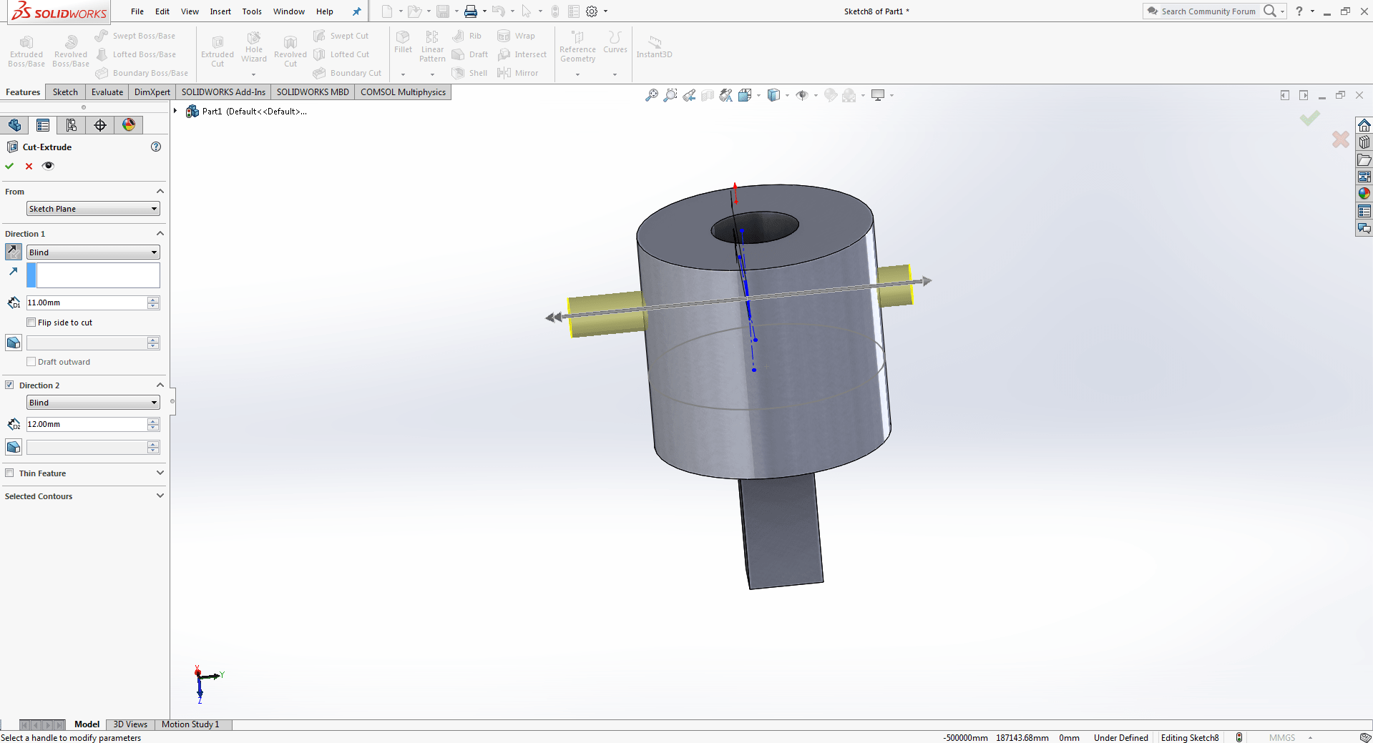Open DisplayManager color wheel tab
This screenshot has width=1373, height=743.
[x=129, y=125]
